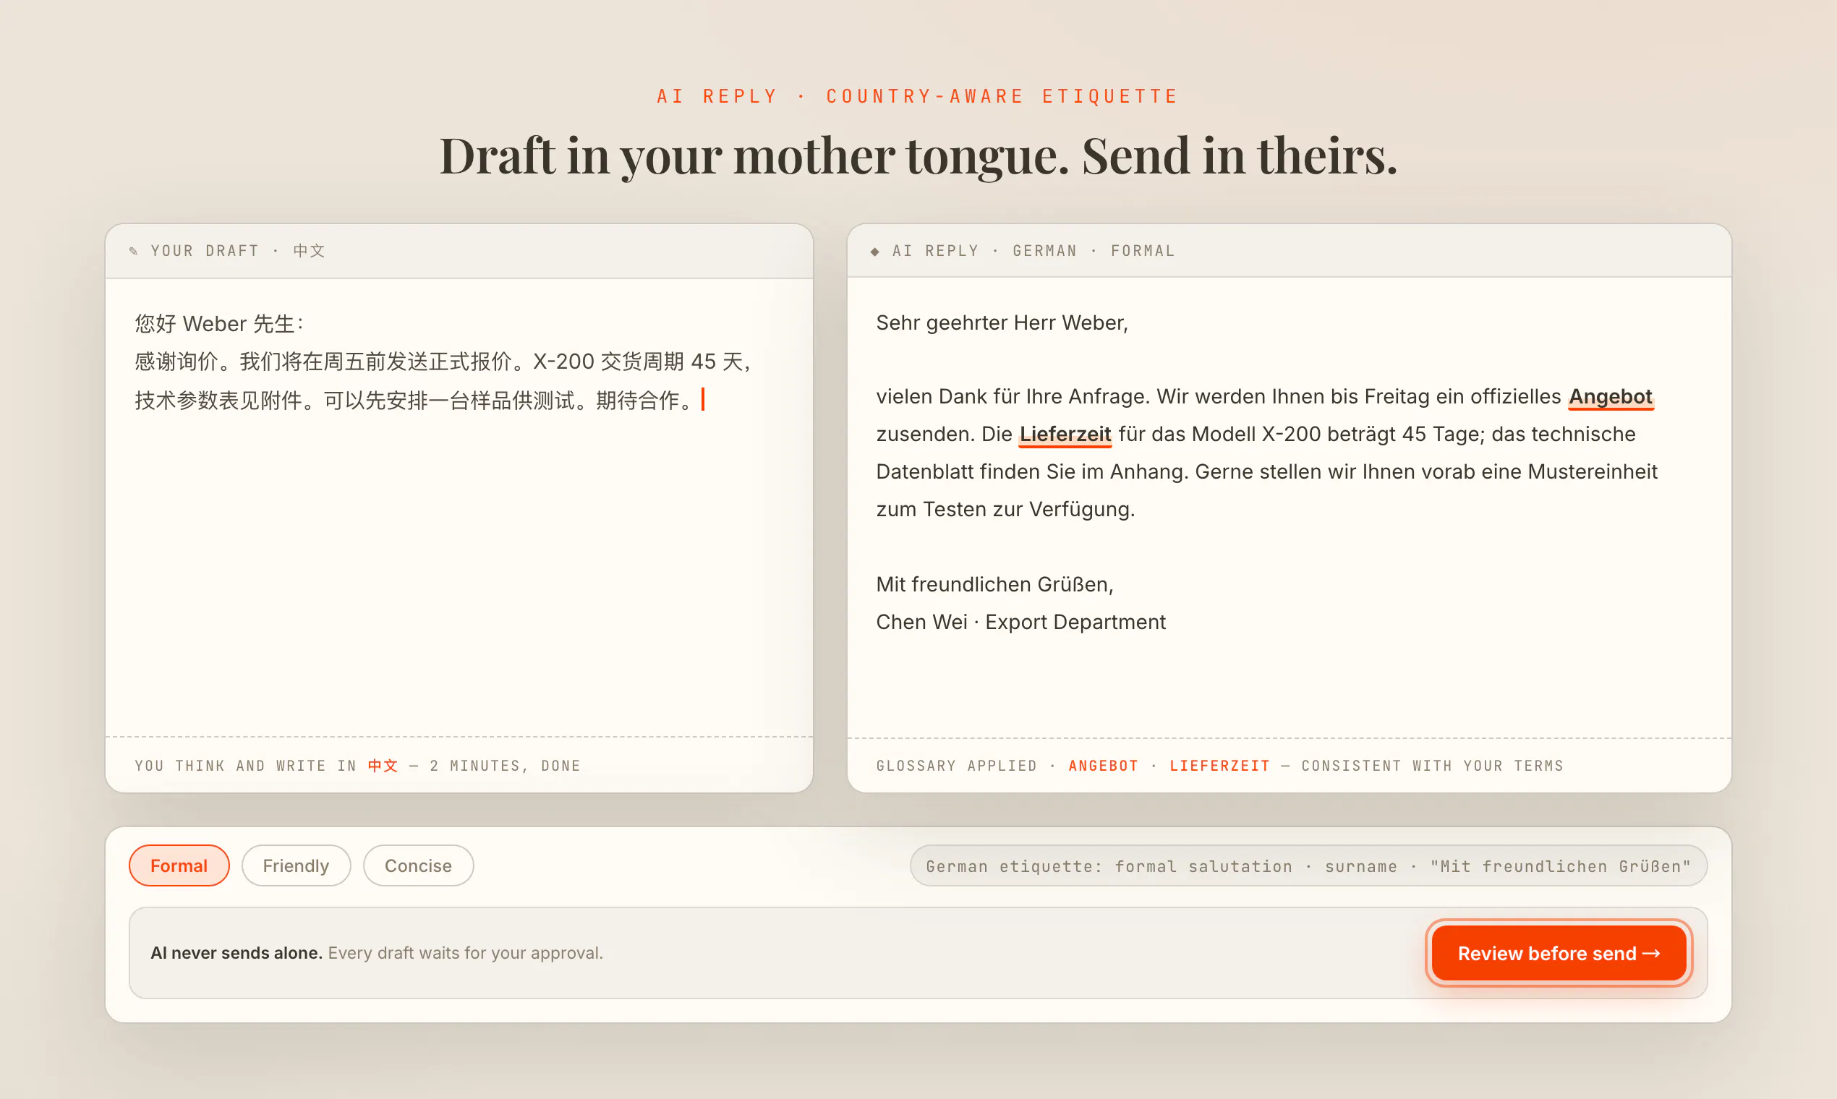
Task: Click the YOUR DRAFT · 中文 header label
Action: (x=238, y=251)
